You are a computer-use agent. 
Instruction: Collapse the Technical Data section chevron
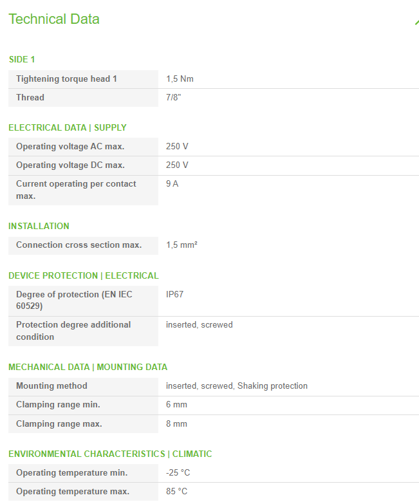417,22
